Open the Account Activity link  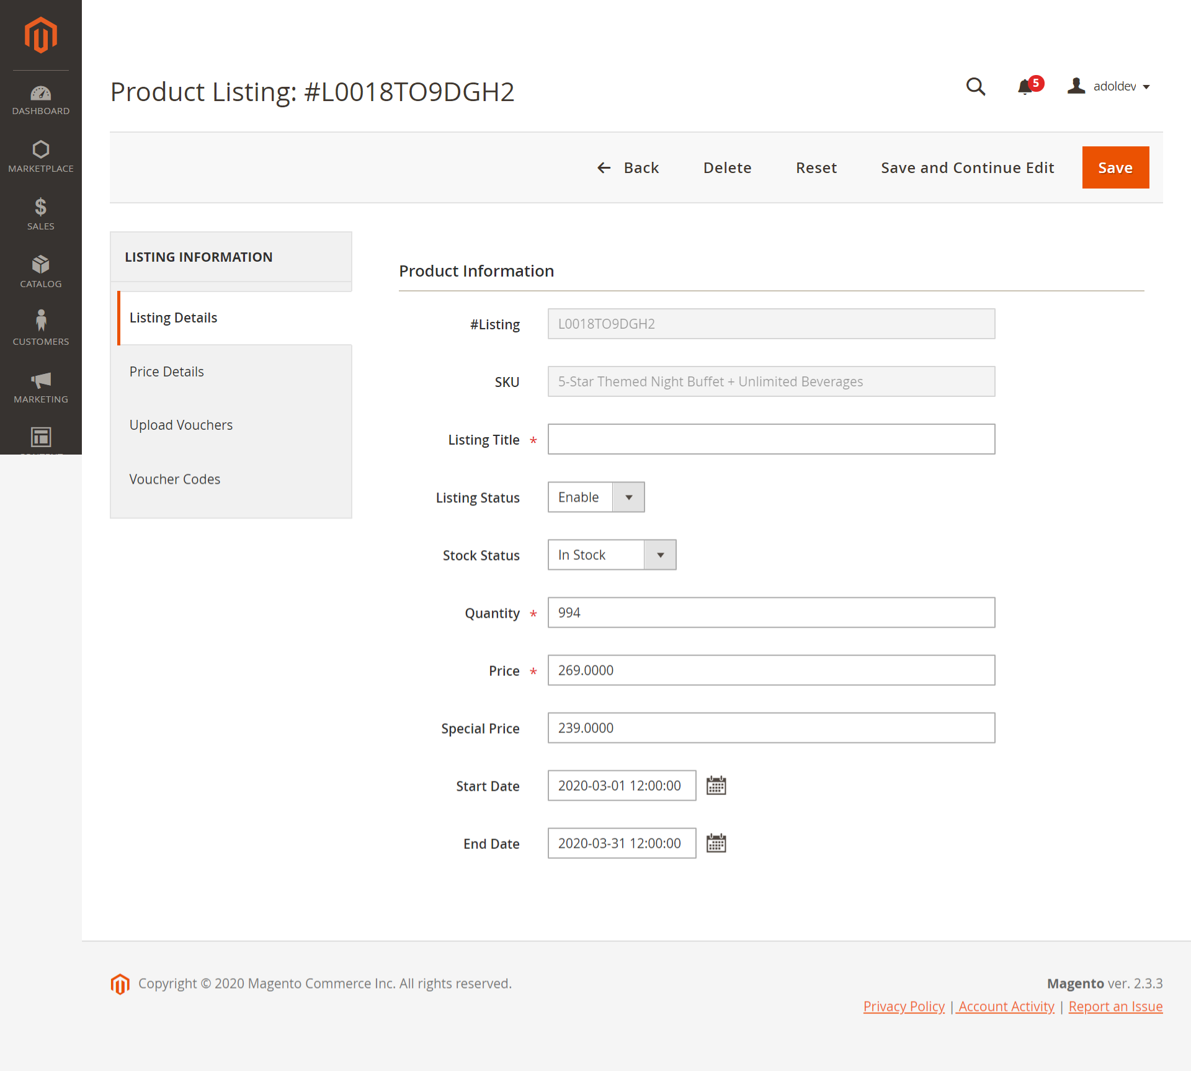pyautogui.click(x=1006, y=1007)
